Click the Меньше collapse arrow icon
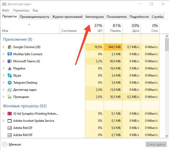This screenshot has width=169, height=150. 5,144
